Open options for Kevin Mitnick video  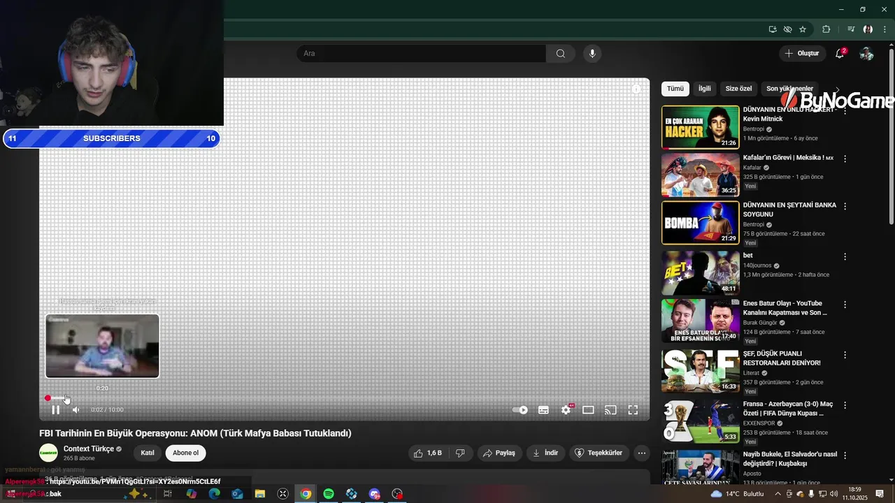pyautogui.click(x=845, y=110)
